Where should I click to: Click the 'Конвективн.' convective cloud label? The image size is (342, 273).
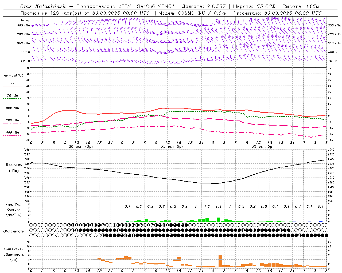(x=14, y=249)
